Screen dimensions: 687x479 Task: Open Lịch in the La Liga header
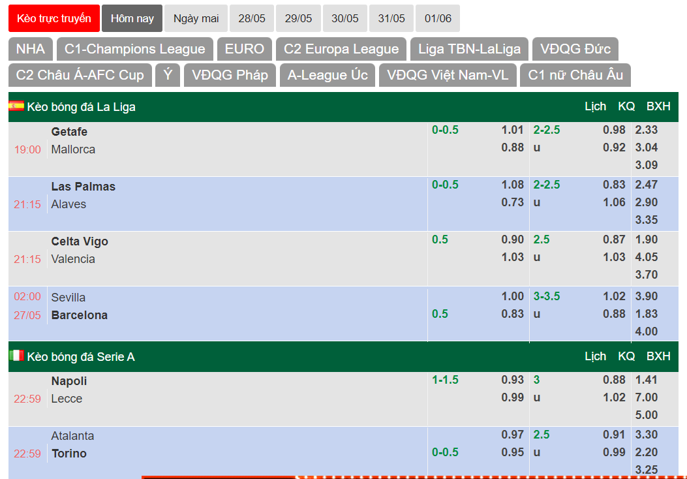[596, 106]
